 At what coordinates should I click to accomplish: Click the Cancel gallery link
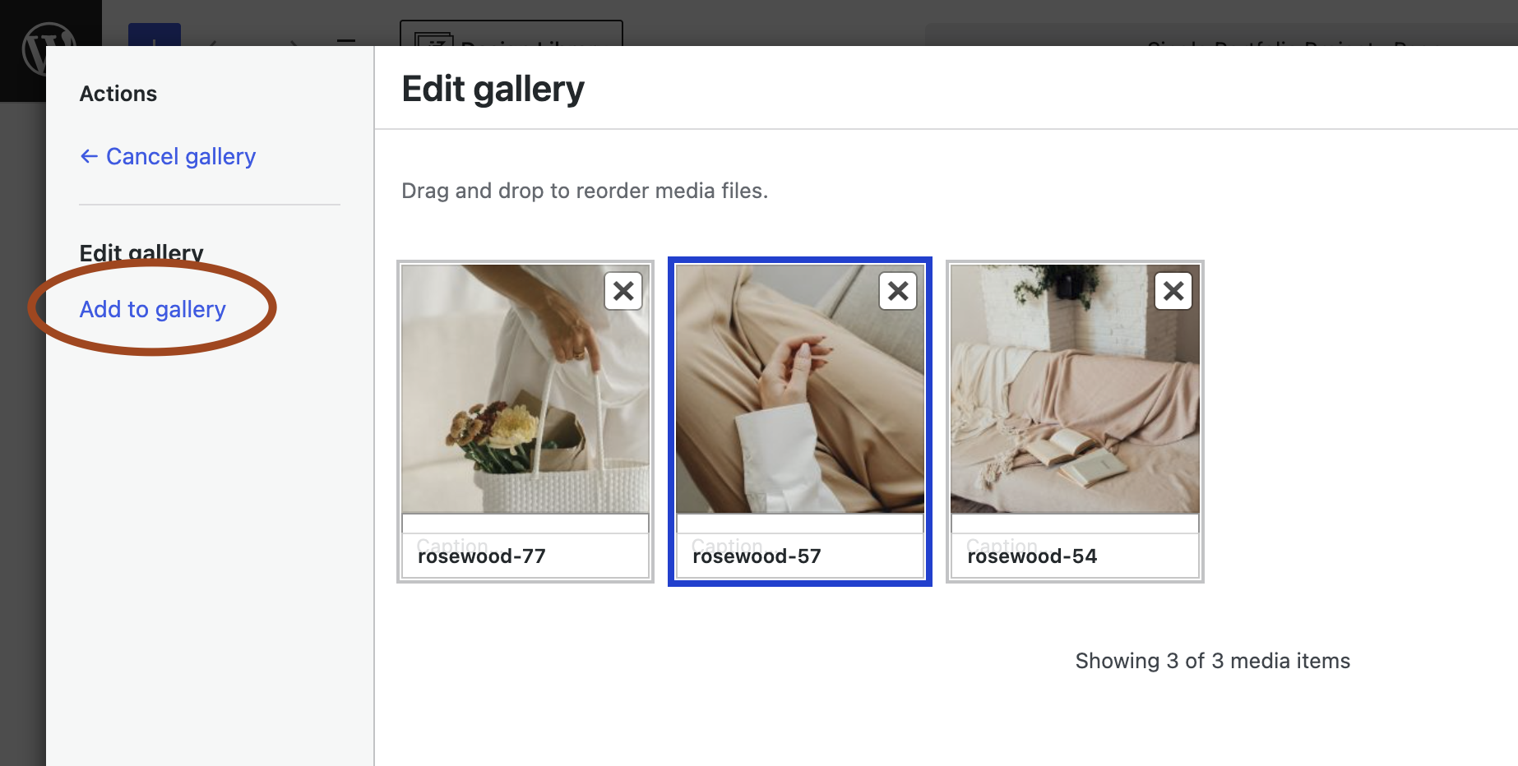coord(168,156)
